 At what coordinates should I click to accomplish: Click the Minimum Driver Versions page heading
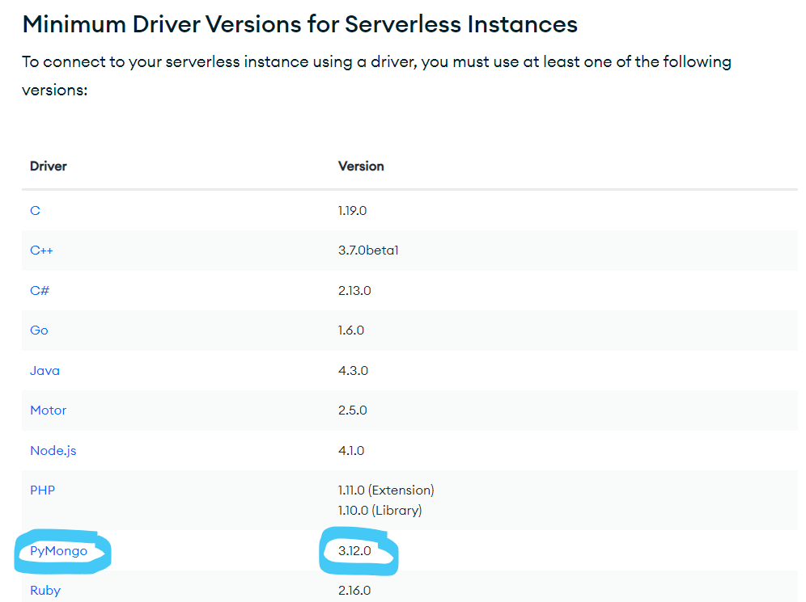click(299, 24)
